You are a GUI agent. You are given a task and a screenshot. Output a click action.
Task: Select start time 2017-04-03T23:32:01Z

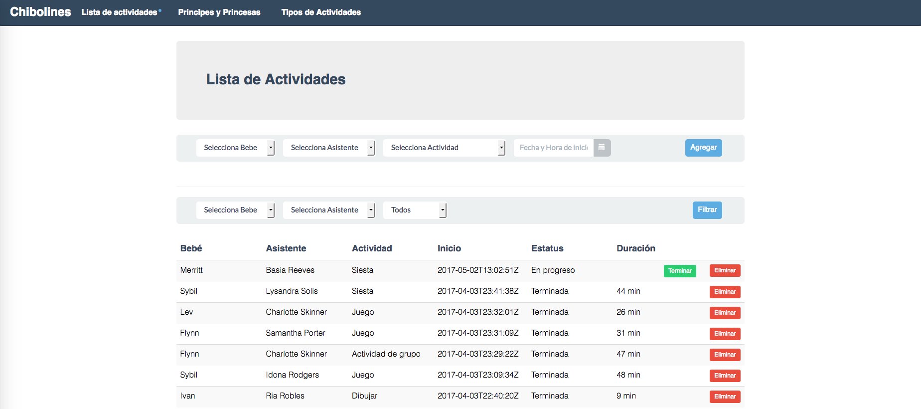[478, 312]
